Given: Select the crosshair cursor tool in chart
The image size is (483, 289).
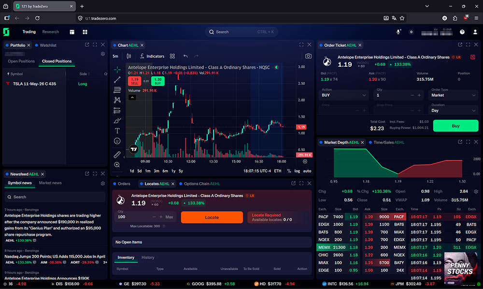Looking at the screenshot, I should (117, 70).
